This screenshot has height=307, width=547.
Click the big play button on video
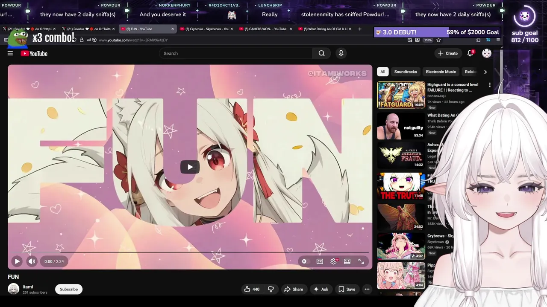[x=190, y=167]
